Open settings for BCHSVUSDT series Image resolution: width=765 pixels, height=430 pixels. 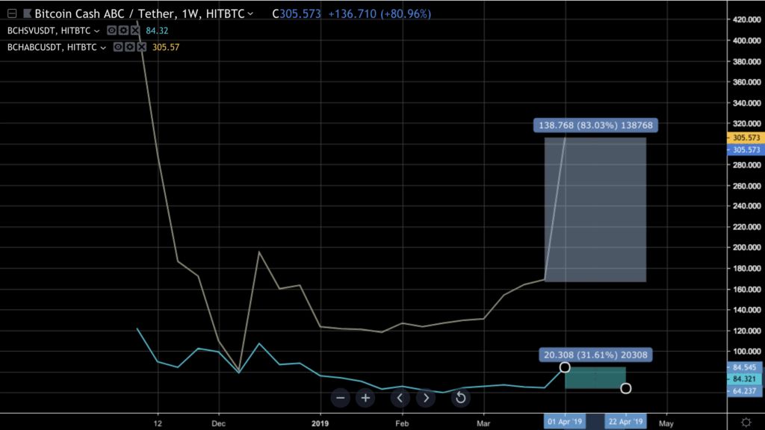(122, 31)
